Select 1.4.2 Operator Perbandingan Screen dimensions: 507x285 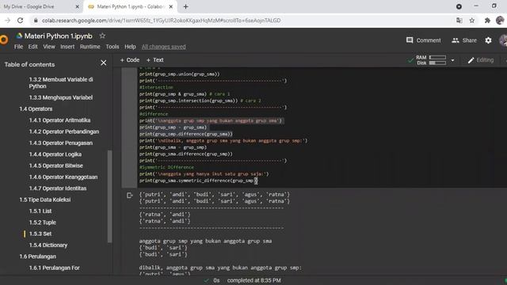(x=63, y=131)
